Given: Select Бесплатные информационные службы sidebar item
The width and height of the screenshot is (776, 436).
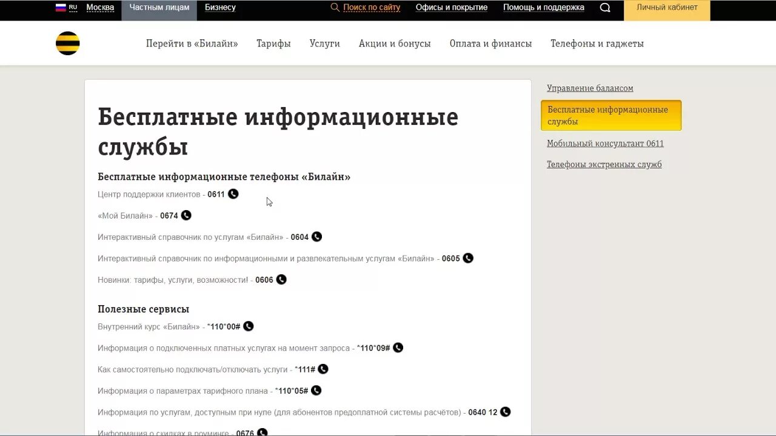Looking at the screenshot, I should [611, 115].
